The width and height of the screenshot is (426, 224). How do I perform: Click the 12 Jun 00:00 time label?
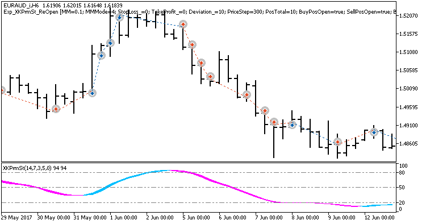[x=379, y=218]
